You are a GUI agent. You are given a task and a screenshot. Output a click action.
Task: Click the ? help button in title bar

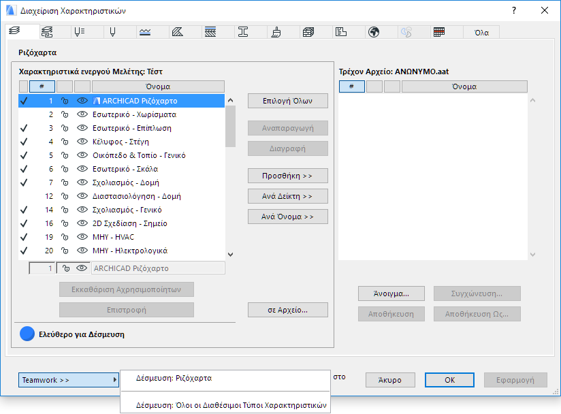coord(514,10)
